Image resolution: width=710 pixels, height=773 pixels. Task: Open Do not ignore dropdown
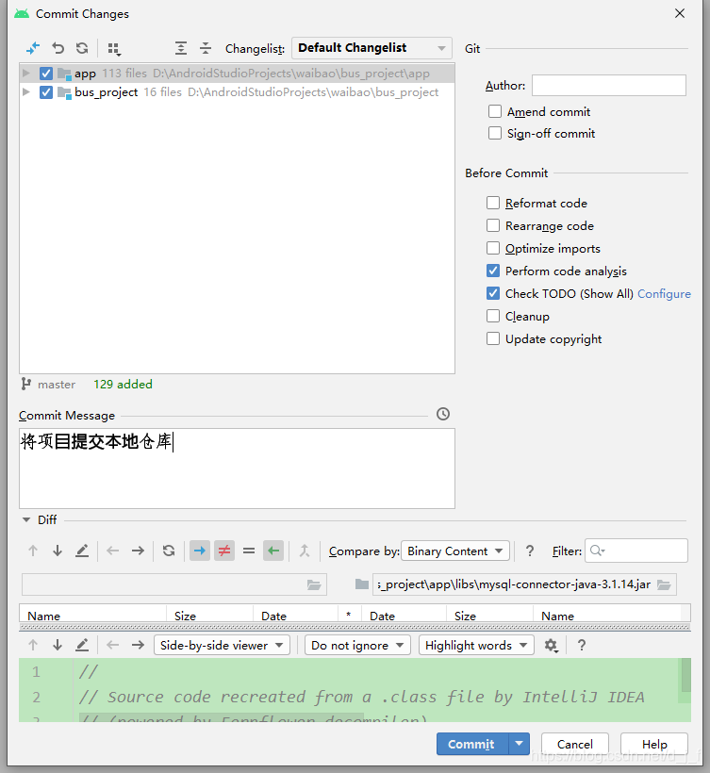click(357, 645)
